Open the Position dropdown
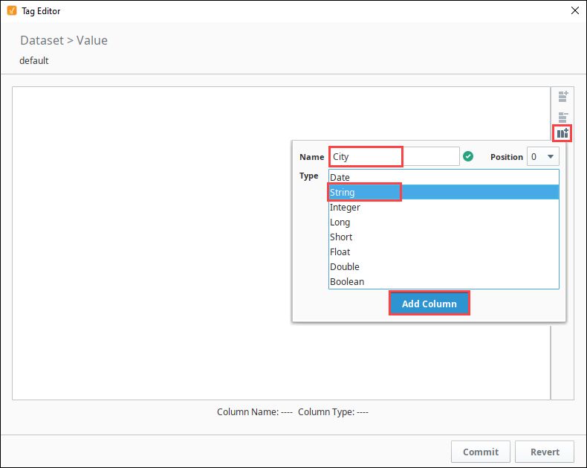This screenshot has height=468, width=587. tap(543, 156)
